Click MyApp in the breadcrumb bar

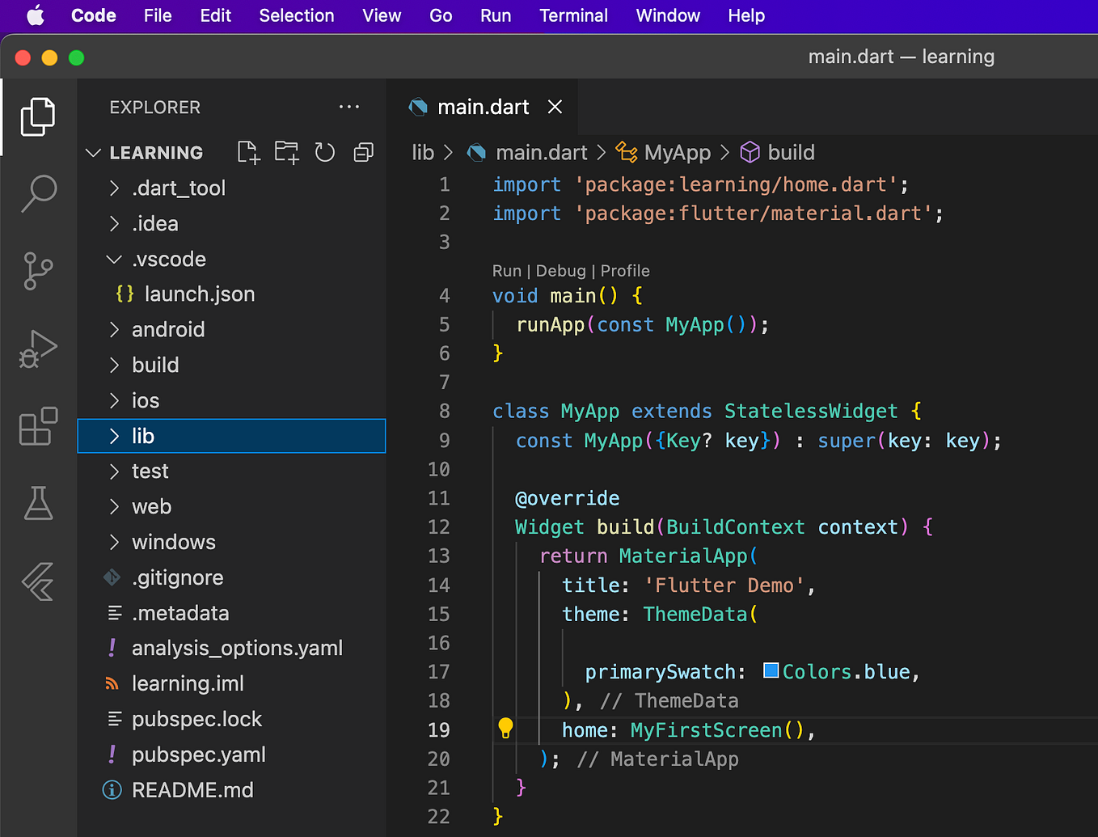point(677,152)
